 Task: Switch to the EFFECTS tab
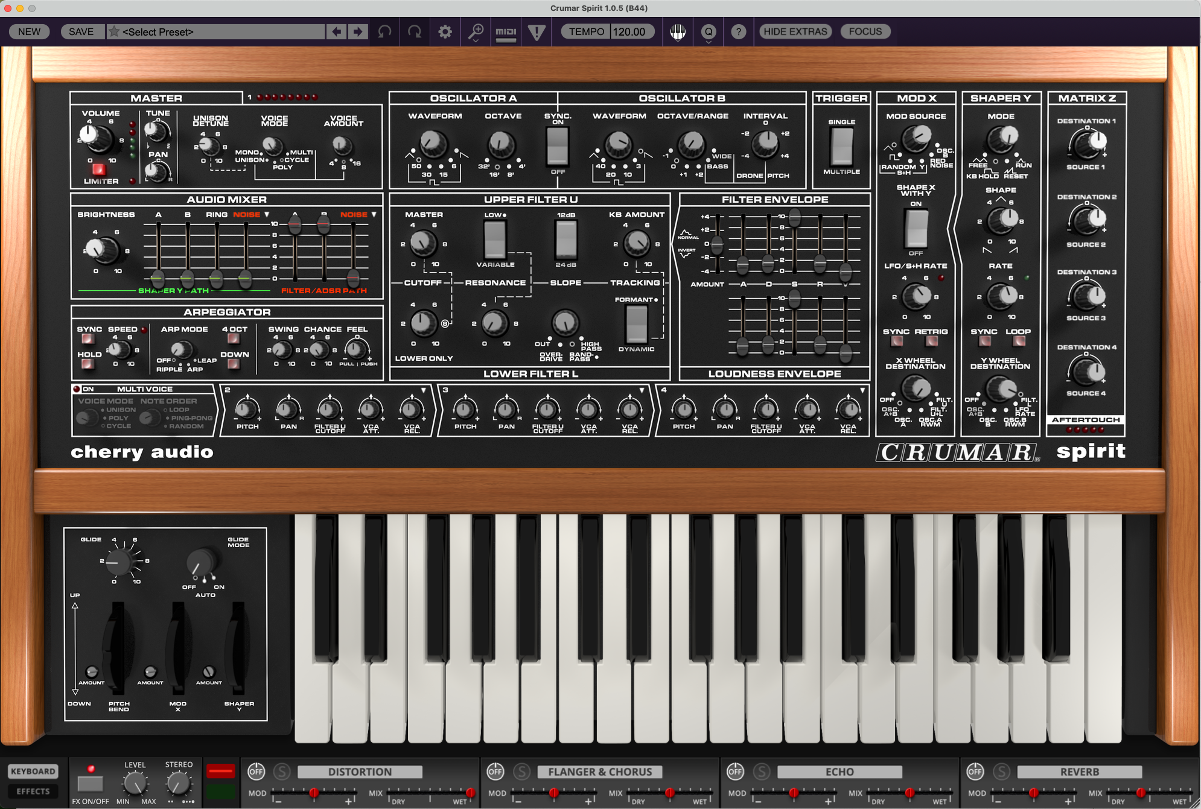tap(33, 791)
